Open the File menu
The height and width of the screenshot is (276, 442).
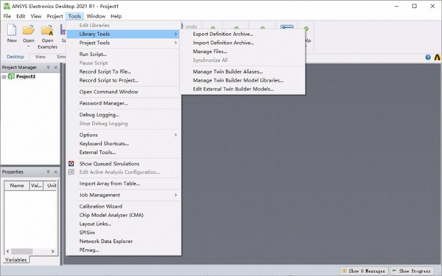coord(7,16)
